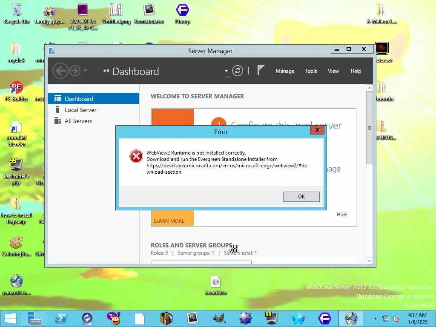The image size is (436, 327).
Task: Select the K-Meleon desktop folder
Action: tap(382, 14)
